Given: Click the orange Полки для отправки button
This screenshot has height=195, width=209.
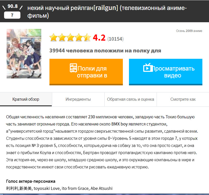Looking at the screenshot, I should [86, 72].
